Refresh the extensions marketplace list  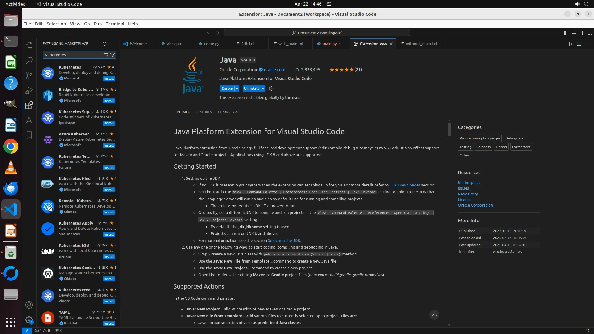tap(105, 44)
